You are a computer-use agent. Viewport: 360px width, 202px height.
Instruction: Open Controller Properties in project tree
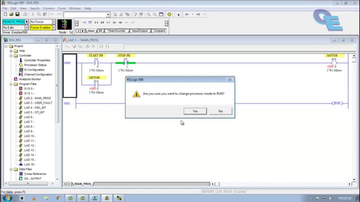37,60
